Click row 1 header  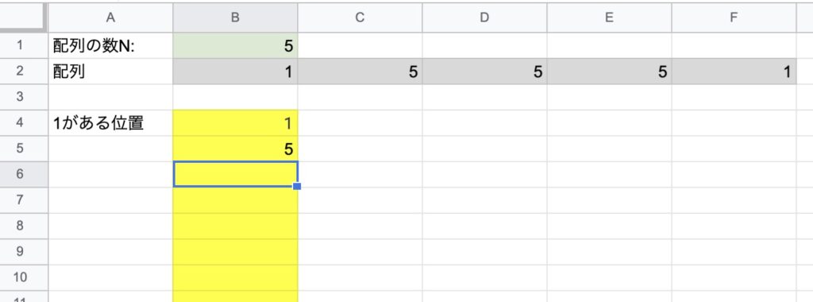click(x=21, y=45)
